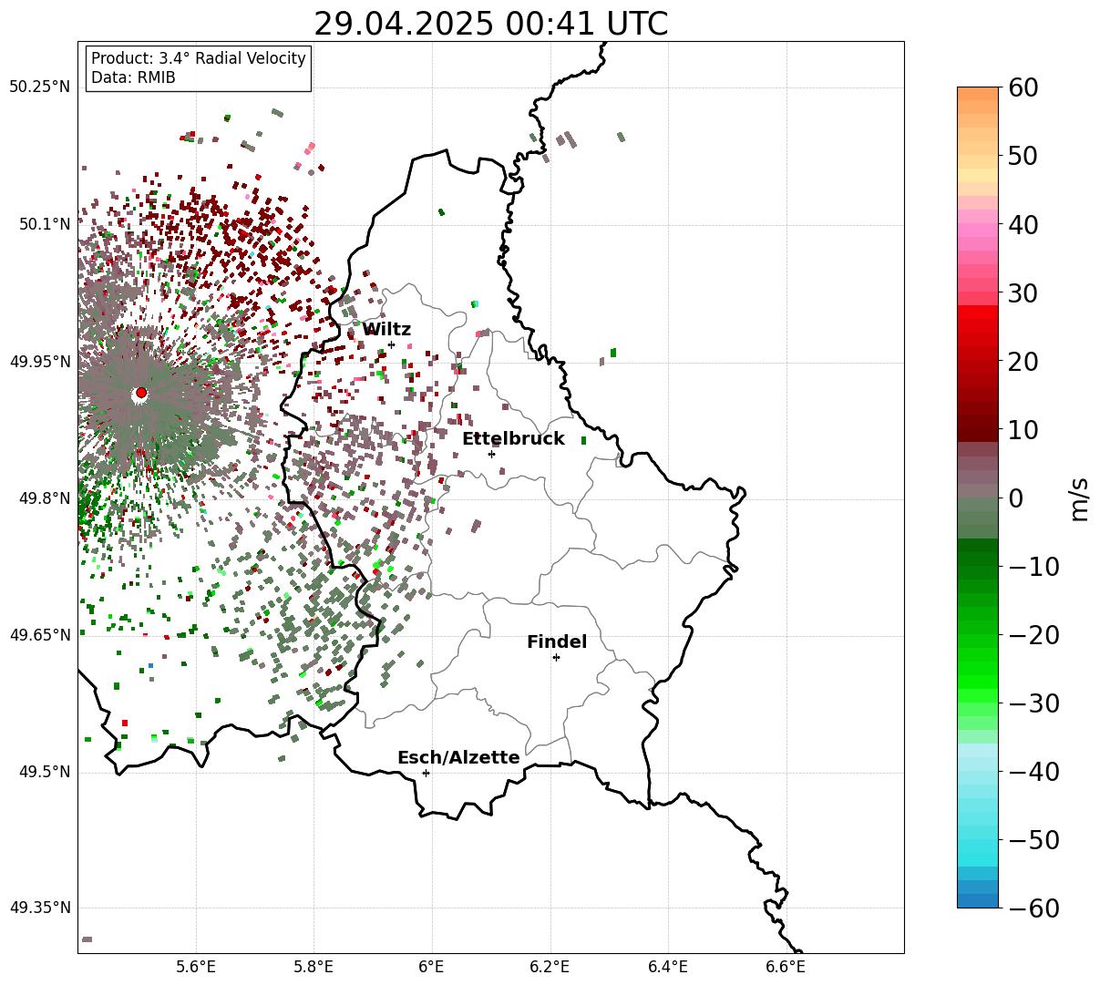Click the 50.1°N latitude label
Image resolution: width=1100 pixels, height=985 pixels.
click(44, 224)
